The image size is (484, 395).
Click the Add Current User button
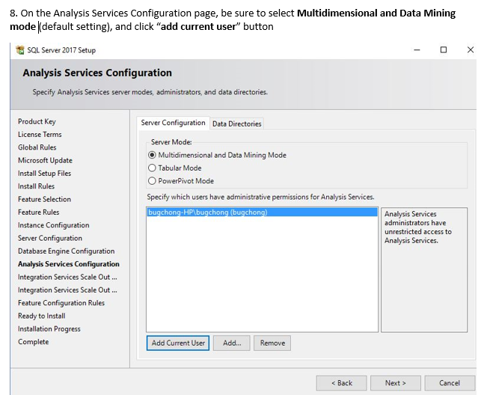(178, 343)
